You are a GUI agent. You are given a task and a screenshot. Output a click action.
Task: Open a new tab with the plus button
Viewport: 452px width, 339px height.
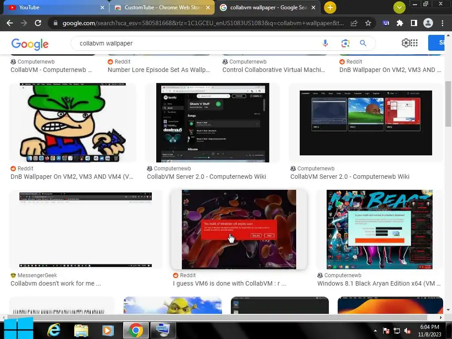330,8
